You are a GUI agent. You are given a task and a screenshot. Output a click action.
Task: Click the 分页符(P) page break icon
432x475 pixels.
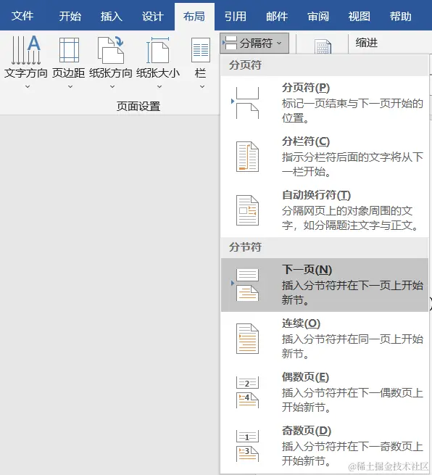tap(246, 103)
